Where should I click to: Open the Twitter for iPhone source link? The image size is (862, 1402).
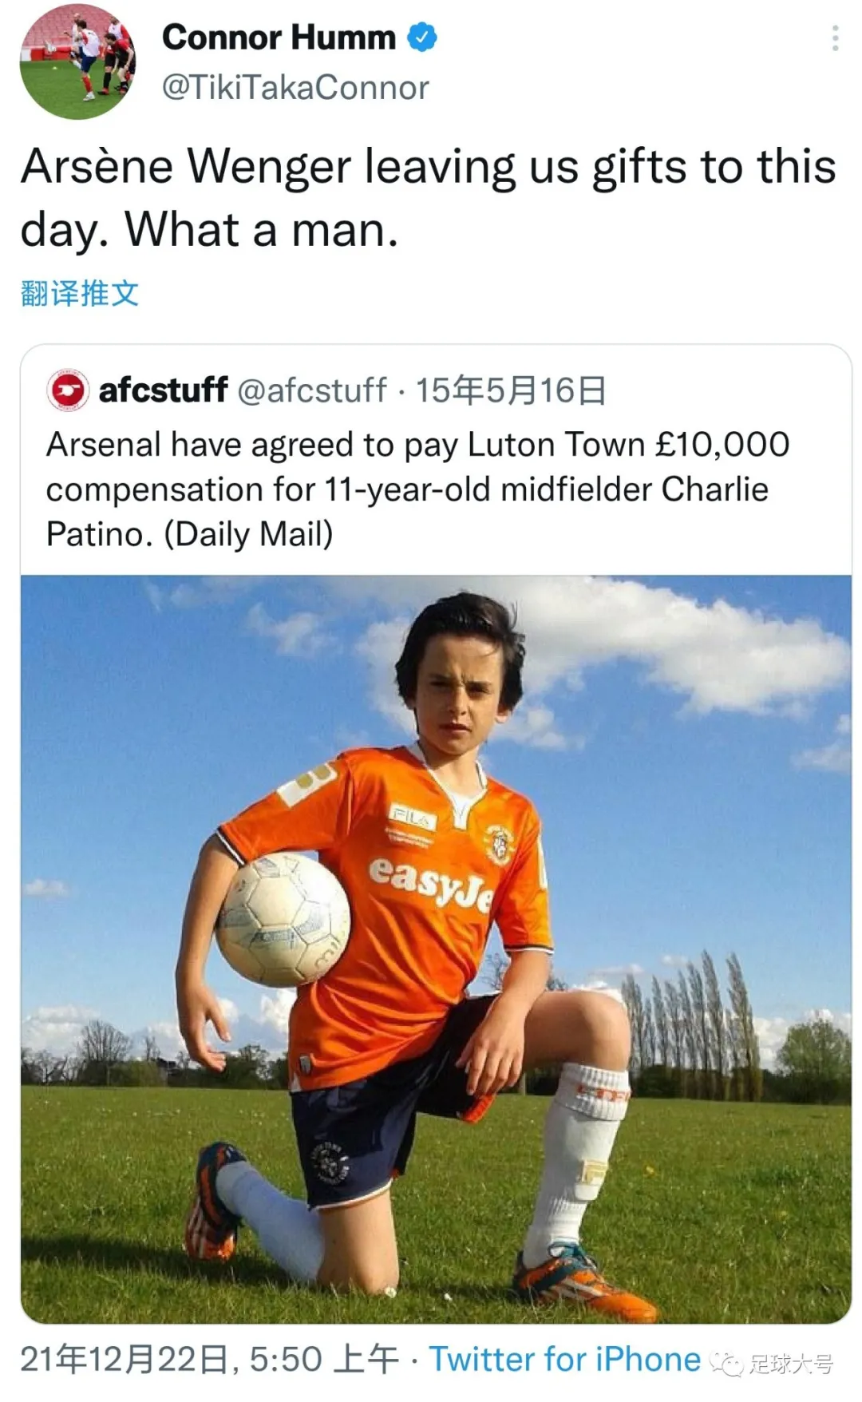[564, 1360]
